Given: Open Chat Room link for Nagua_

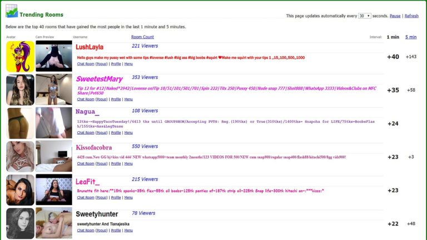Looking at the screenshot, I should point(86,133).
